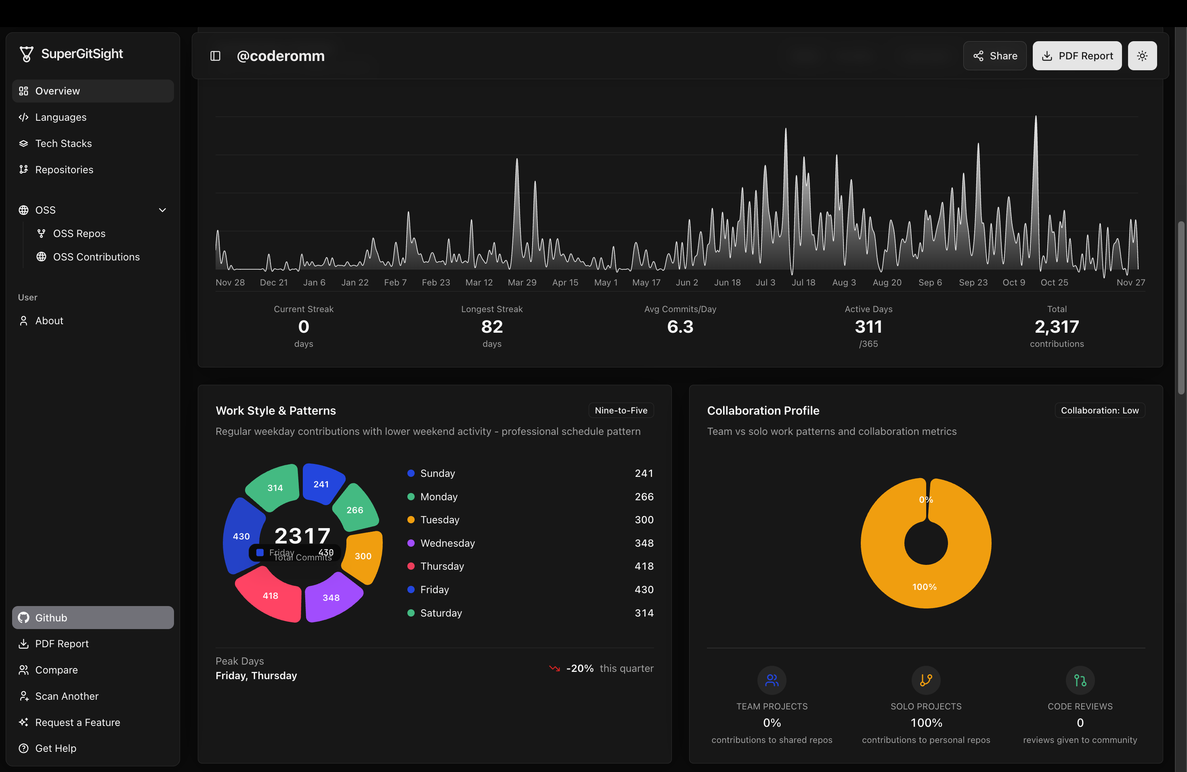
Task: Open the Tech Stacks page
Action: click(x=63, y=144)
